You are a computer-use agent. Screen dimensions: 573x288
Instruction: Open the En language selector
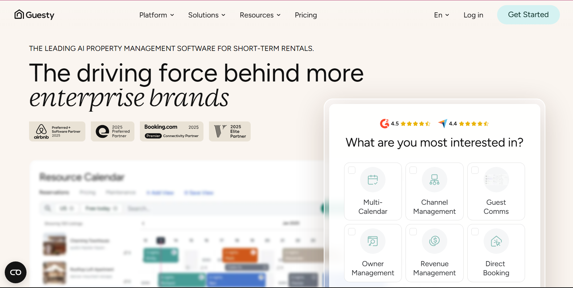(441, 15)
